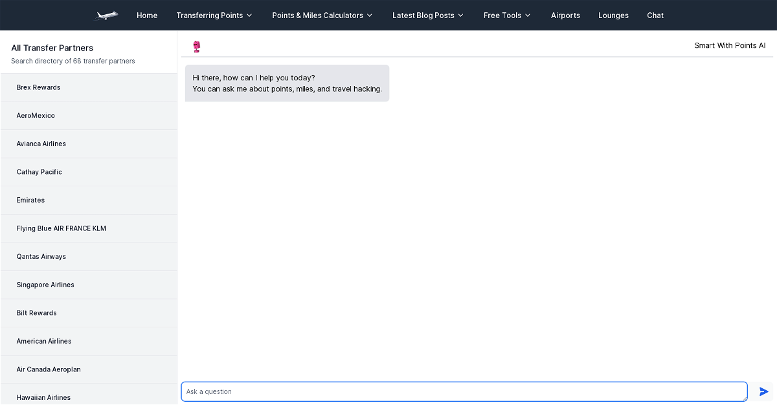777x405 pixels.
Task: Navigate to the Lounges page
Action: tap(613, 16)
